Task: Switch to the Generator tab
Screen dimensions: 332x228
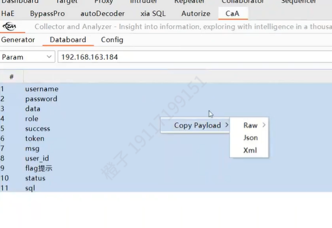Action: click(18, 40)
